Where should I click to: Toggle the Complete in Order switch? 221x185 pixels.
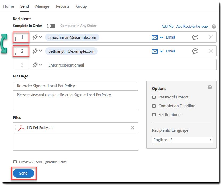click(51, 26)
